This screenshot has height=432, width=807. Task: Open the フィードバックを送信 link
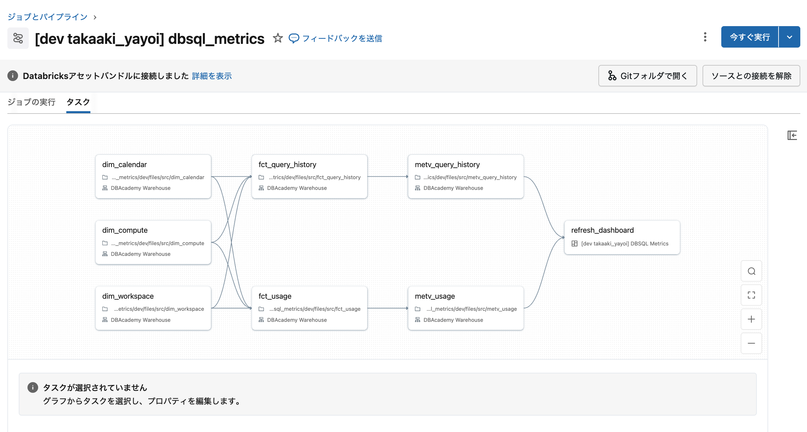pos(342,39)
